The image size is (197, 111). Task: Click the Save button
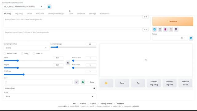tap(122, 83)
